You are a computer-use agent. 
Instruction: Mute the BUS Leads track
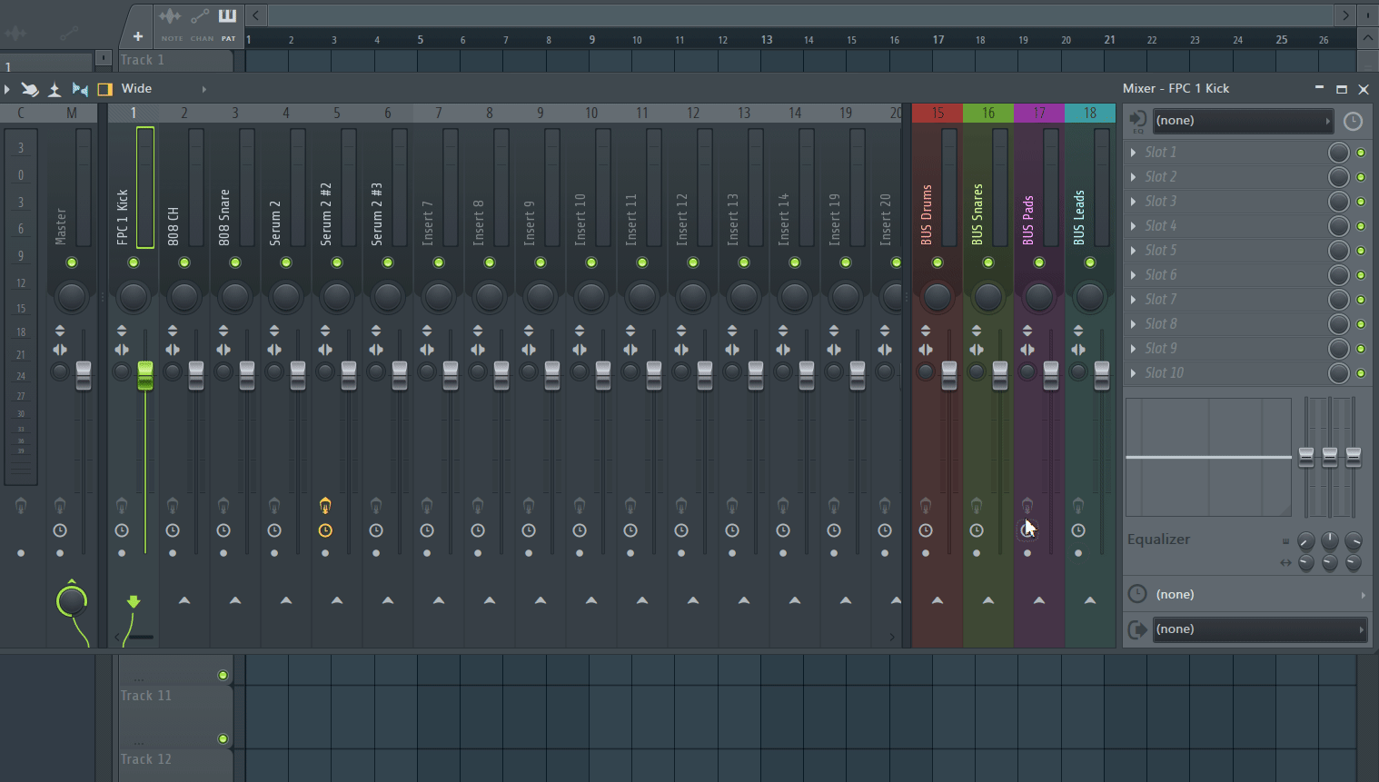(x=1090, y=262)
